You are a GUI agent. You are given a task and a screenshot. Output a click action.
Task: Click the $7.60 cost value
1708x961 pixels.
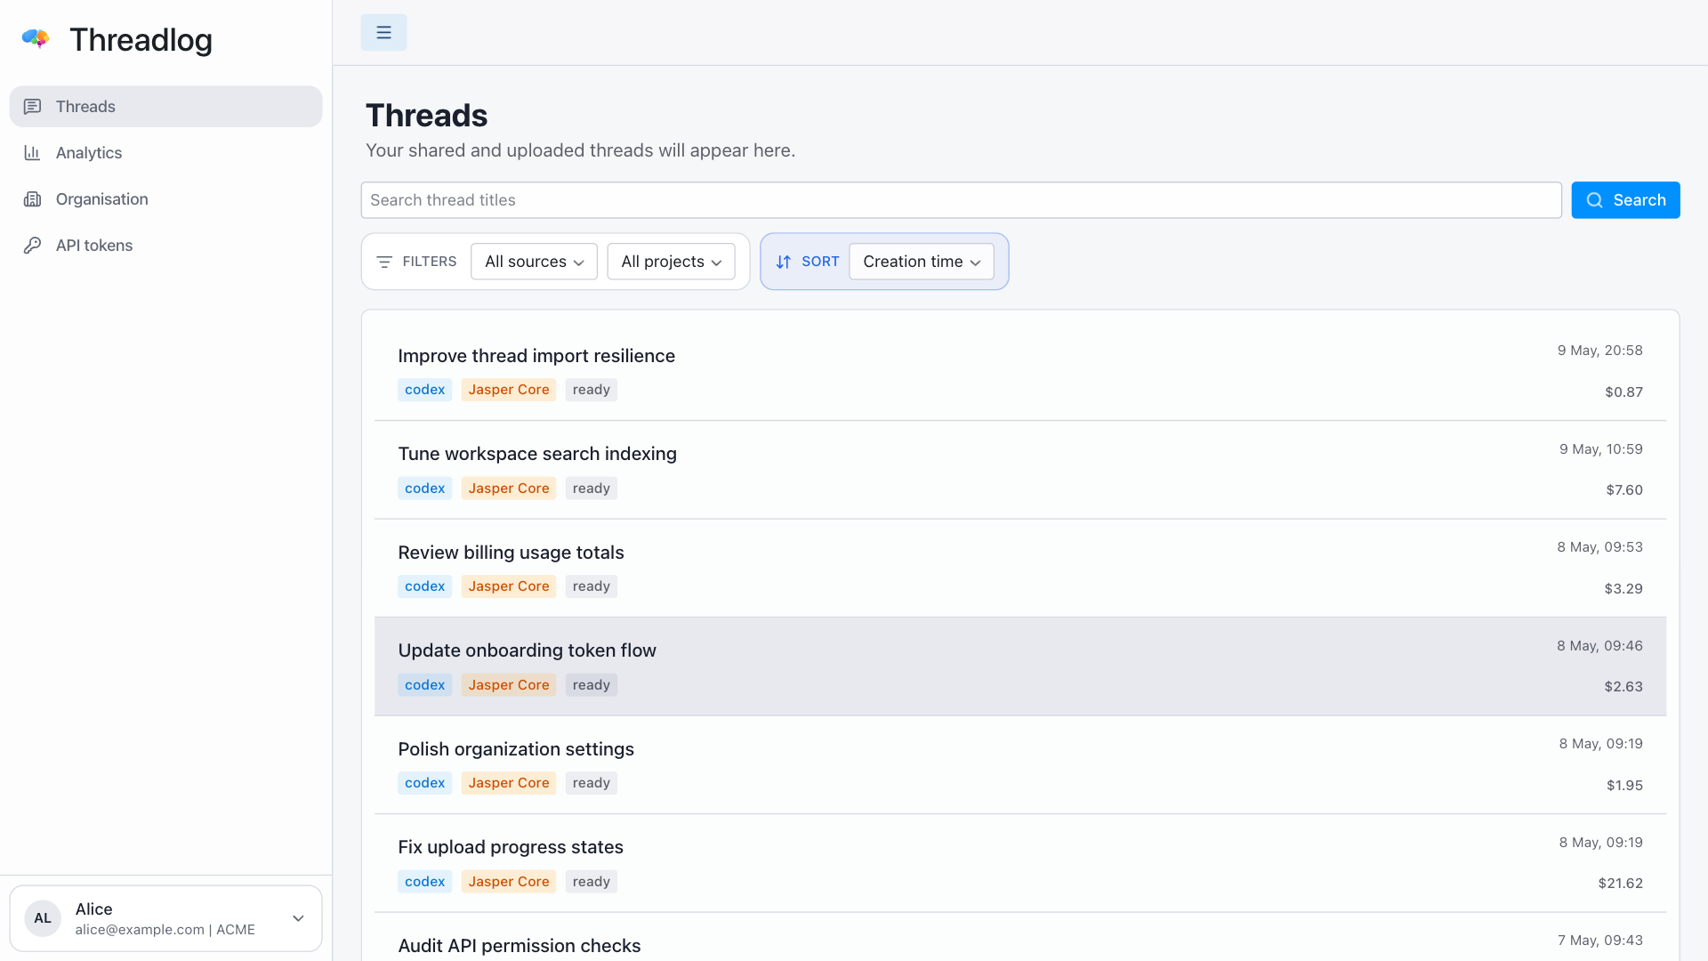coord(1624,490)
